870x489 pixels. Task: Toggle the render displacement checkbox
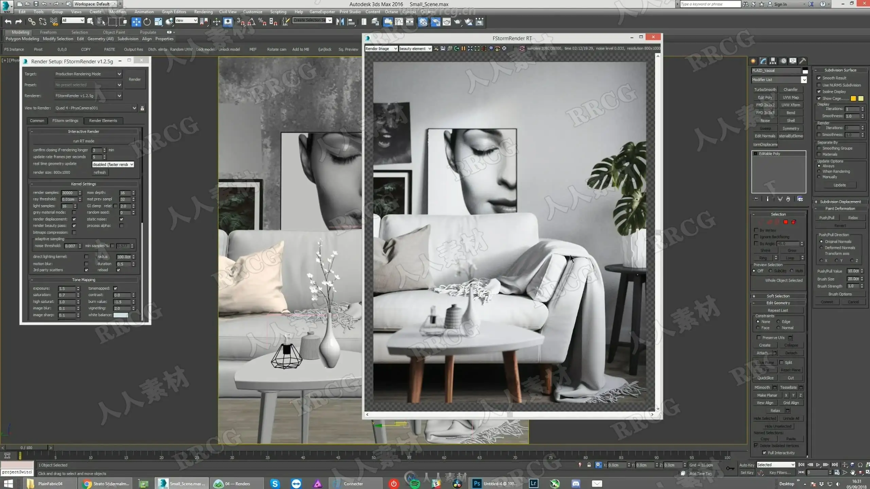pos(74,219)
